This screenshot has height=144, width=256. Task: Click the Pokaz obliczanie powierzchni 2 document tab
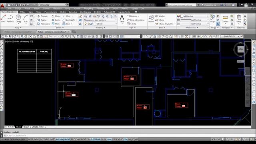(53, 32)
